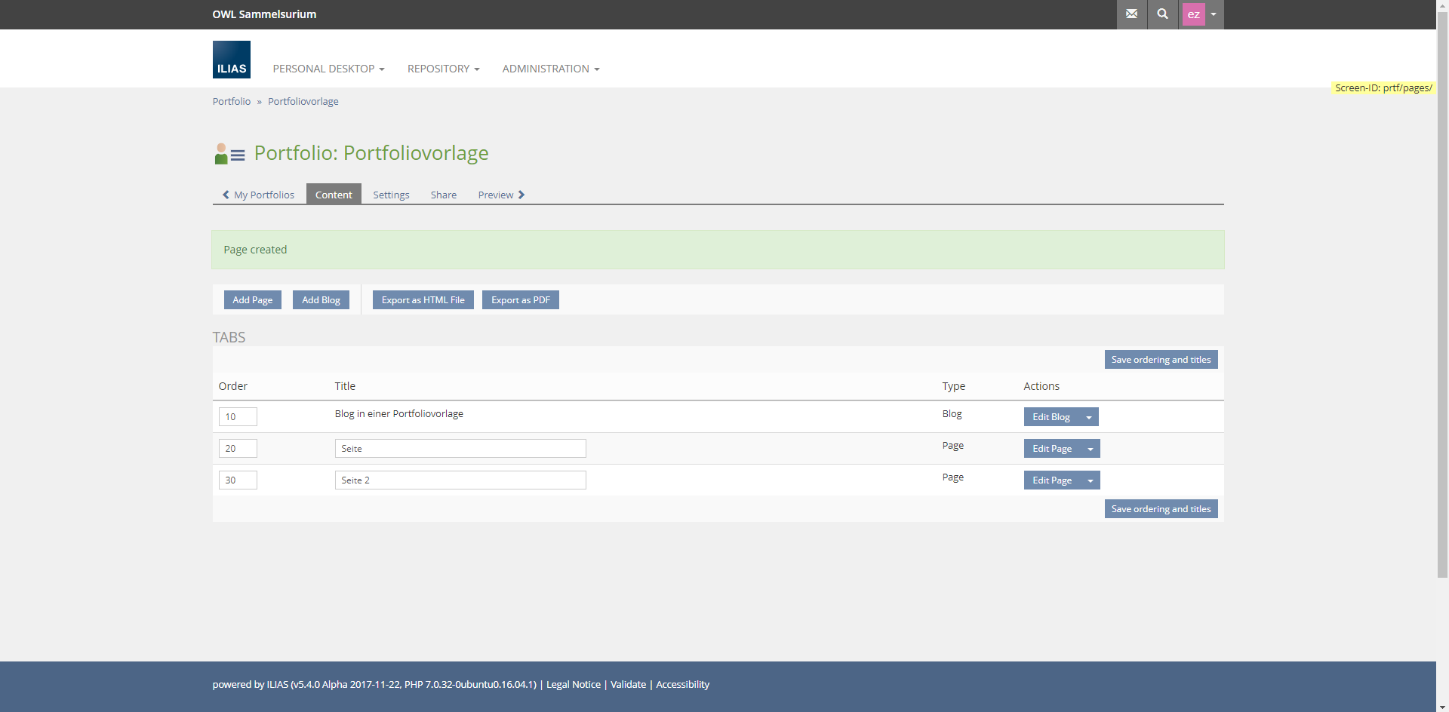The image size is (1449, 712).
Task: Expand dropdown arrow for Seite 2 row
Action: pyautogui.click(x=1090, y=480)
